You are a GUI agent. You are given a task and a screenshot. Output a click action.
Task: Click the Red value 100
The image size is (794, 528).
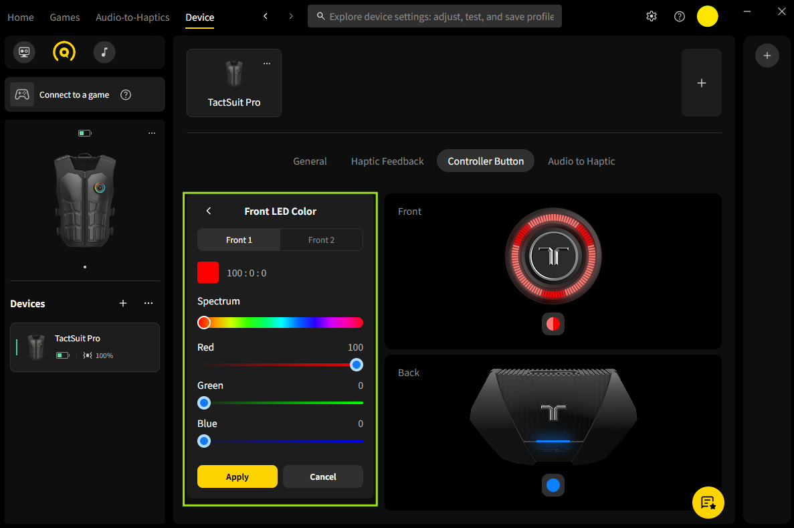[x=355, y=347]
